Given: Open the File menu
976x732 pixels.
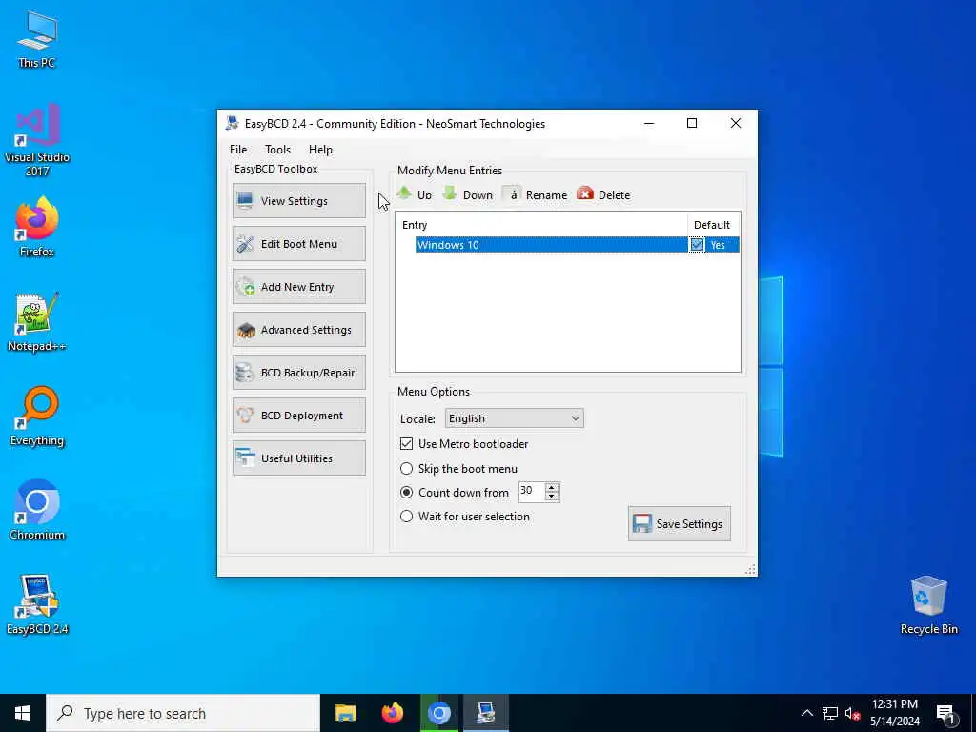Looking at the screenshot, I should 238,150.
